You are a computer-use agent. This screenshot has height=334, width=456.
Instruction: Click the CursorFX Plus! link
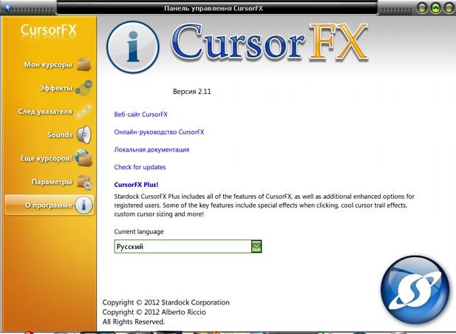click(136, 185)
